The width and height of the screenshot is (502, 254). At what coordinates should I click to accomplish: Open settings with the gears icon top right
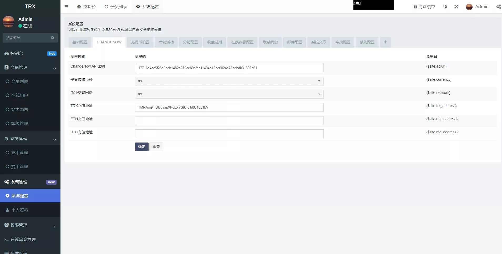[498, 7]
